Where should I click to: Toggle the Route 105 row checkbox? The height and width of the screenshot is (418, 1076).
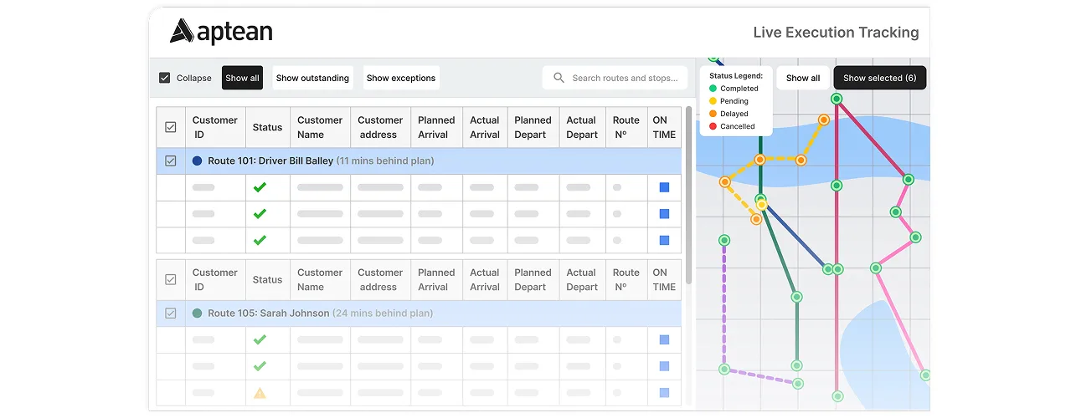(171, 313)
